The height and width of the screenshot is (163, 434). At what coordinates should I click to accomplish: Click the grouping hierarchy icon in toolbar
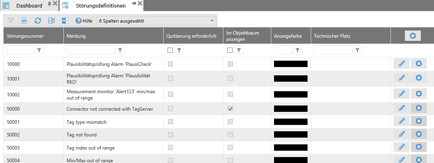coord(24,21)
